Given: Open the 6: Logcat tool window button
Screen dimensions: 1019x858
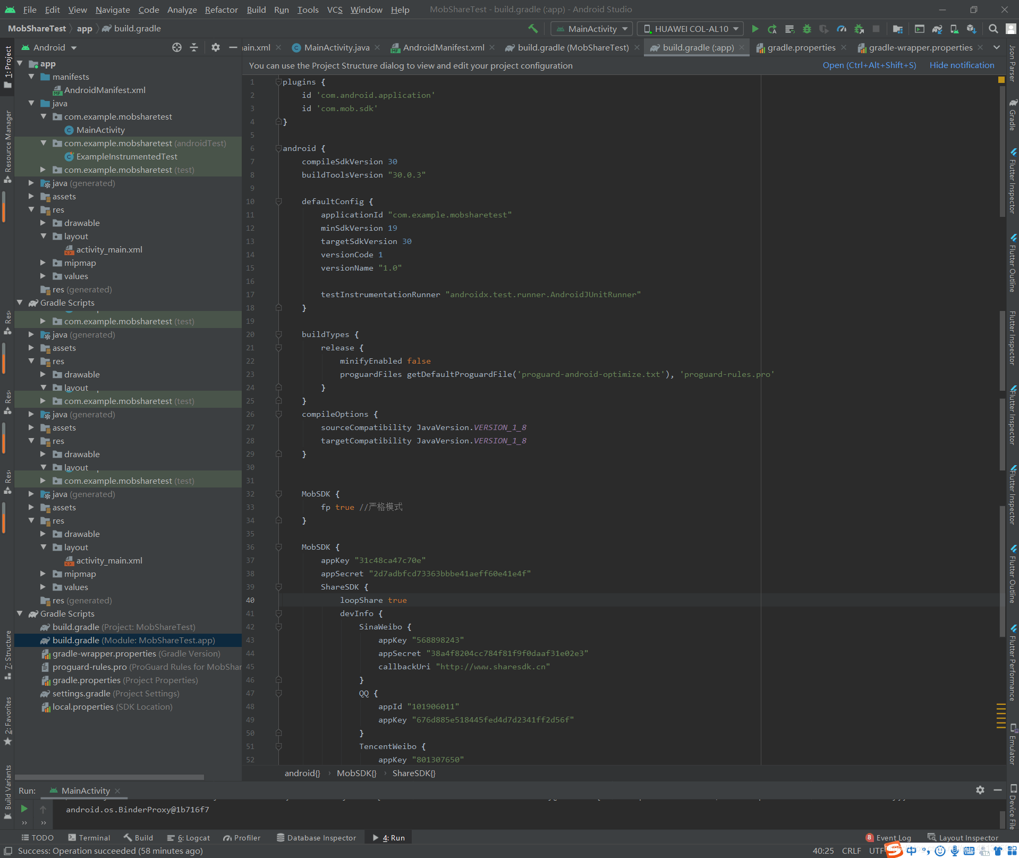Looking at the screenshot, I should point(189,837).
